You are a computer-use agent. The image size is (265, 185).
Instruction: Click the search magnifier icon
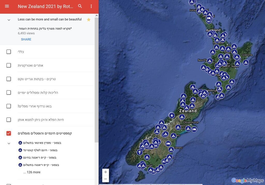pos(80,6)
